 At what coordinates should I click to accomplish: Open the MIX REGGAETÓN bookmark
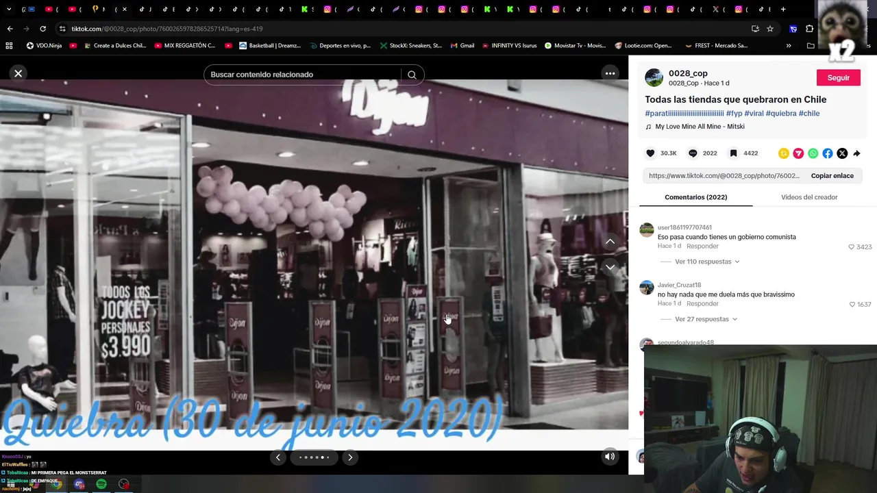185,46
